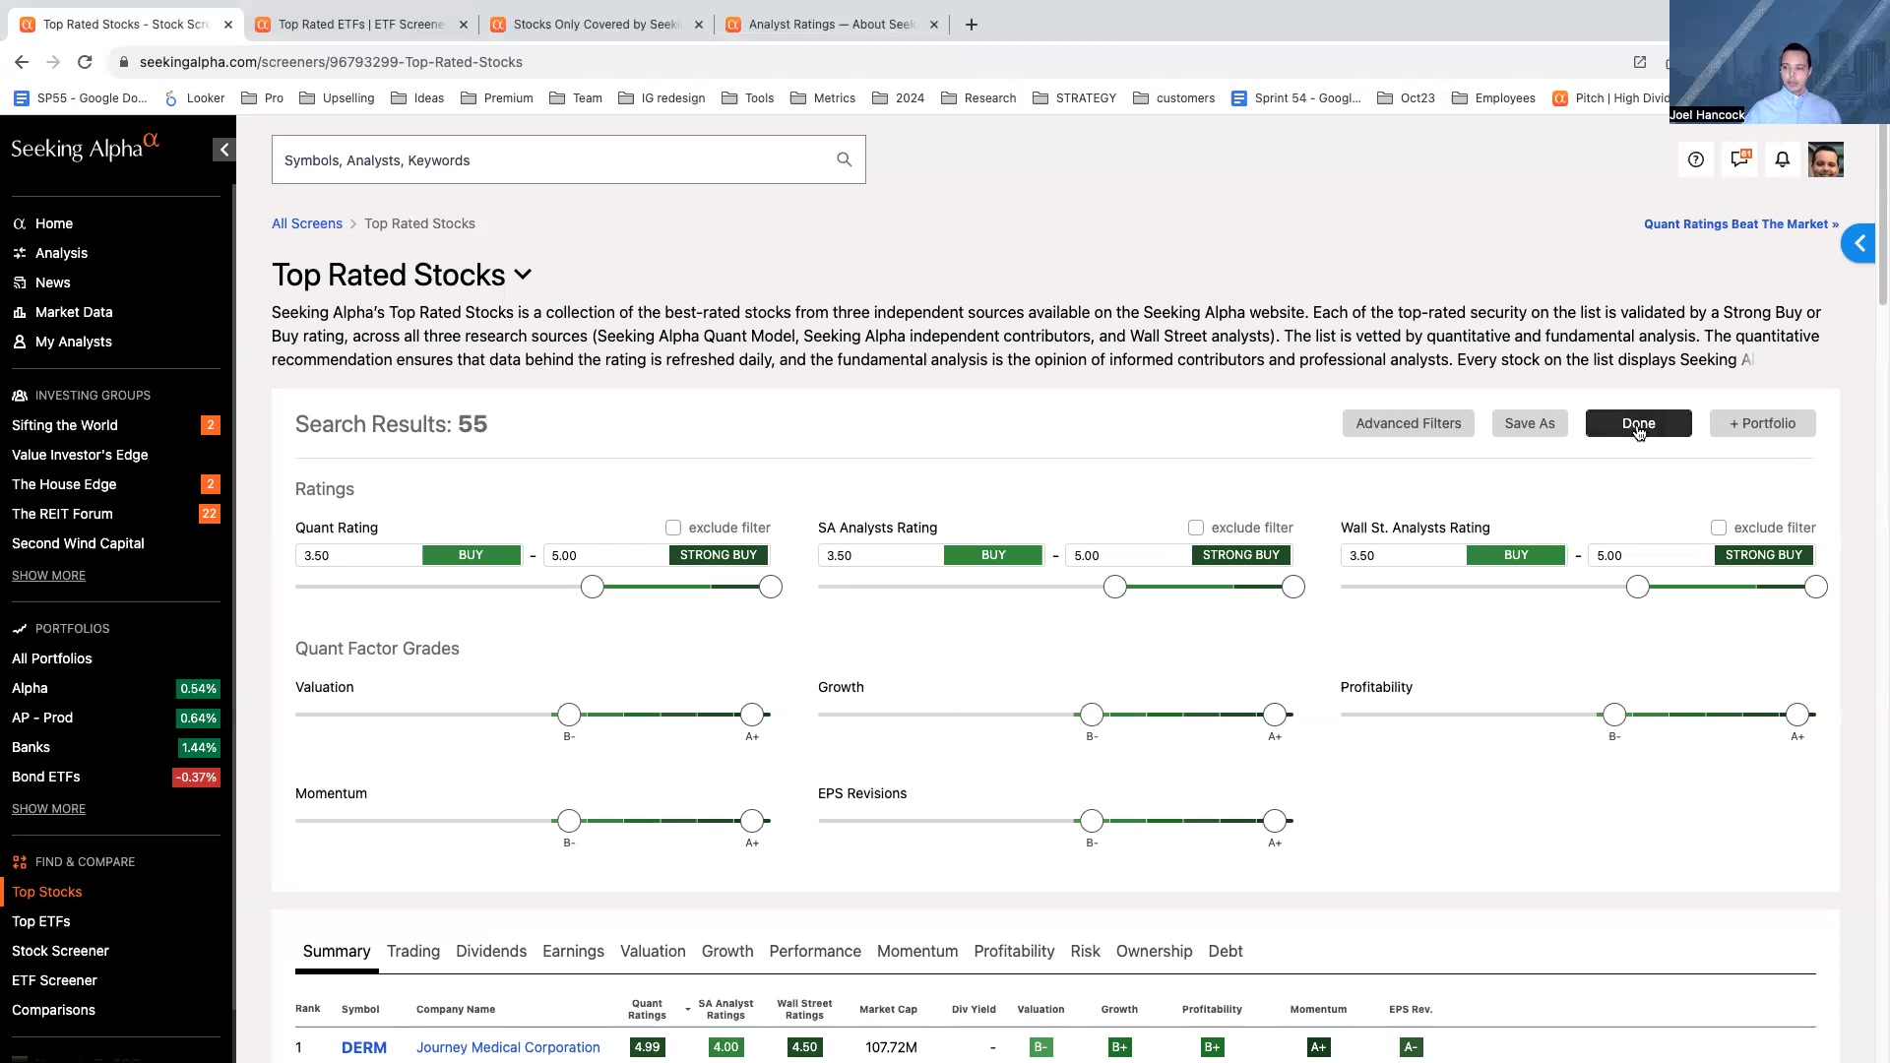Switch to Analyst Ratings browser tab
The height and width of the screenshot is (1063, 1890).
[832, 25]
